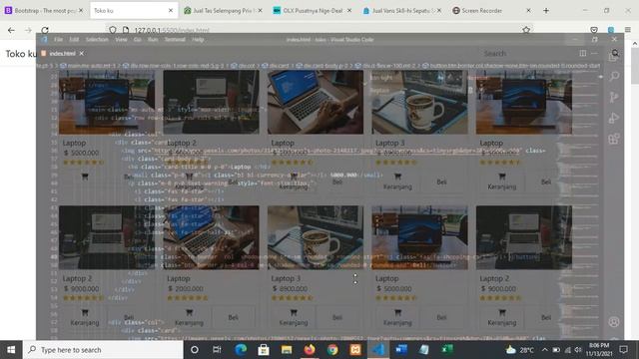Split the VS Code editor
The image size is (639, 359).
[583, 53]
